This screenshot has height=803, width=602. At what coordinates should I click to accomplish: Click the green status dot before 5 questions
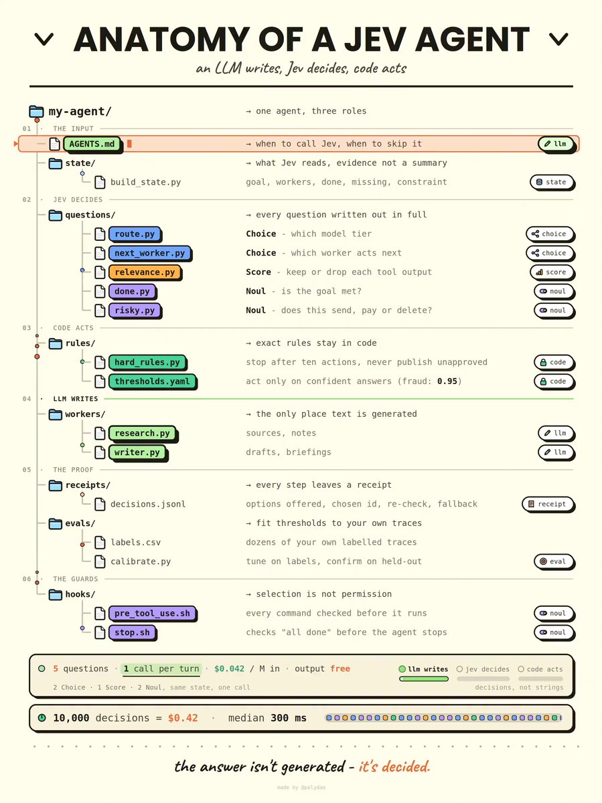[42, 668]
